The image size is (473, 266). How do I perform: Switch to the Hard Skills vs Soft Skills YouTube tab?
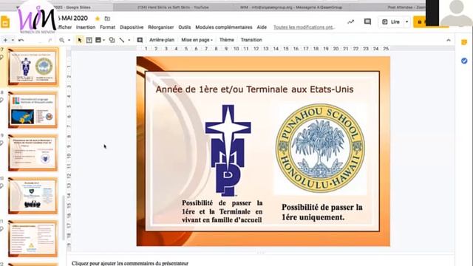[173, 7]
